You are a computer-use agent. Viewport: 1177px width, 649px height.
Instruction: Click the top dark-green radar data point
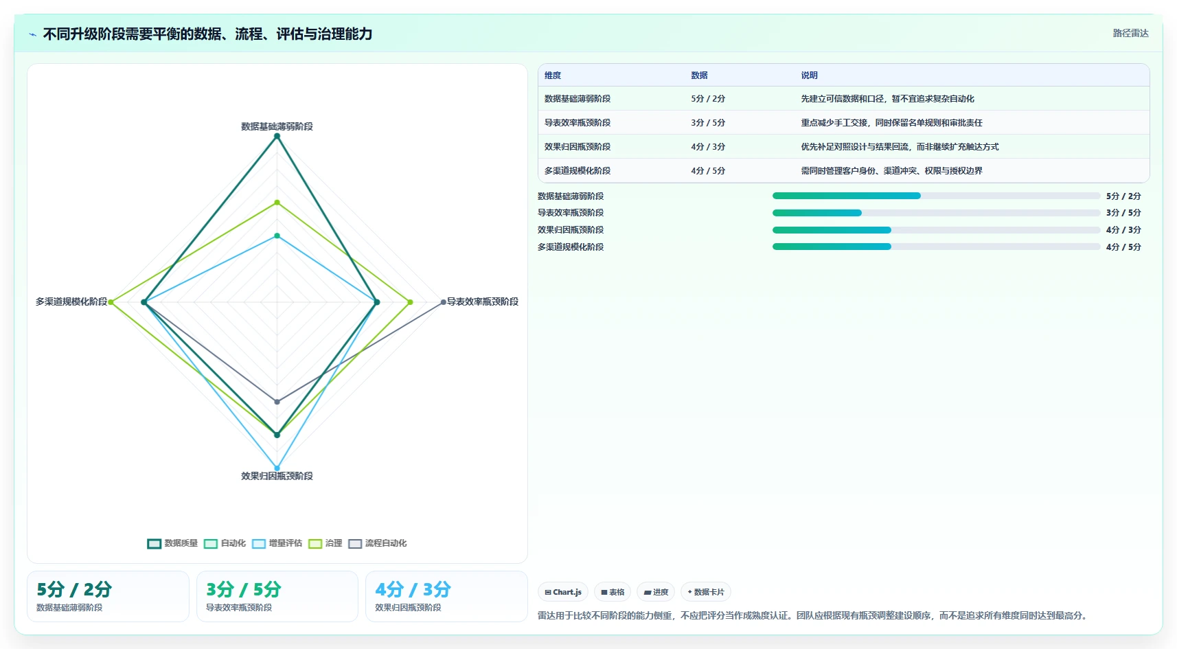[x=277, y=136]
